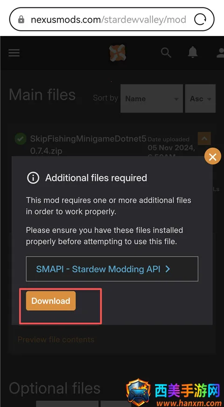Open the hamburger navigation menu

pyautogui.click(x=14, y=53)
